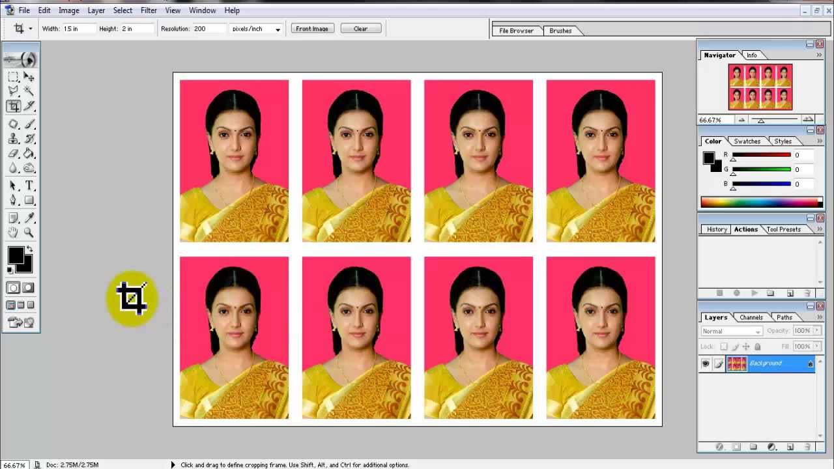834x469 pixels.
Task: Choose the Eraser tool
Action: click(x=13, y=154)
